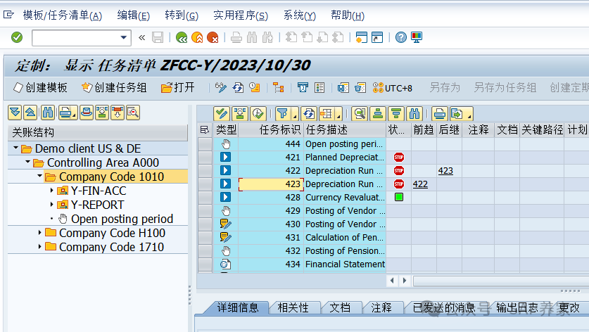Click the Refresh icon in application toolbar
Viewport: 589px width, 332px height.
[x=238, y=87]
